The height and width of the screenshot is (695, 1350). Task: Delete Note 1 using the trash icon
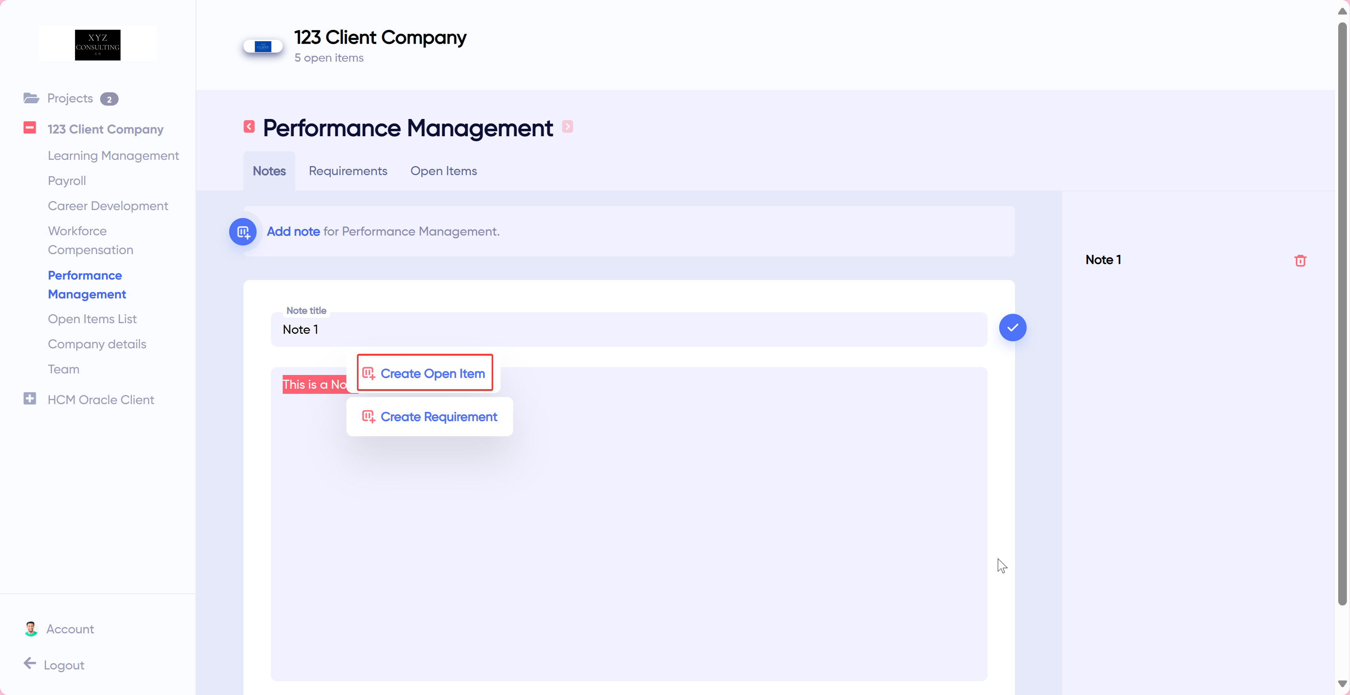coord(1301,260)
